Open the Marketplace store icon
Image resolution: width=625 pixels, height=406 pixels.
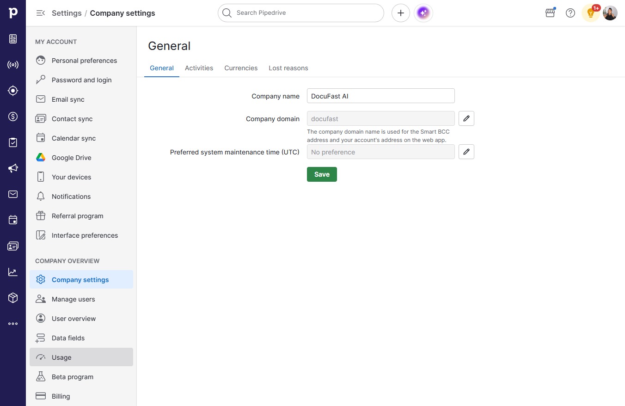tap(550, 13)
